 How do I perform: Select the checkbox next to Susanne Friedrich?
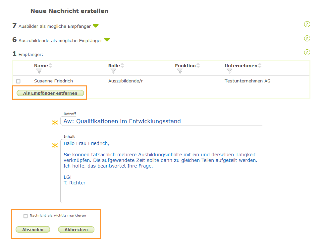pos(18,81)
